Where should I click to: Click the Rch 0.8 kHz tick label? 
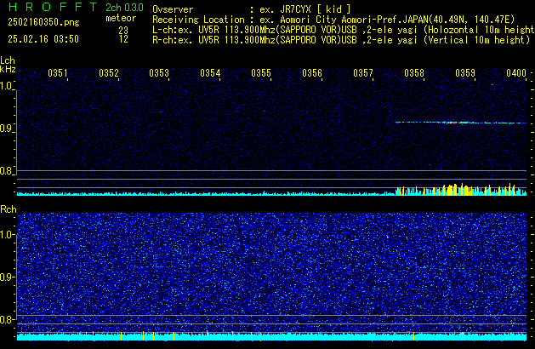tap(7, 319)
